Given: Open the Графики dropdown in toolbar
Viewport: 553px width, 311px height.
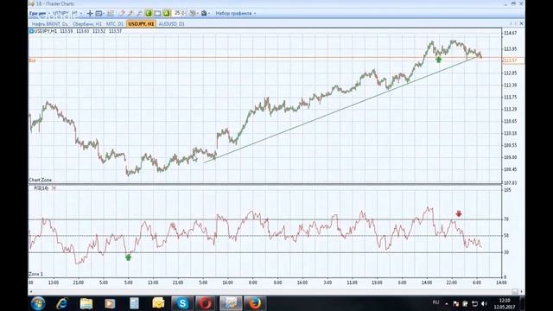Looking at the screenshot, I should 40,14.
